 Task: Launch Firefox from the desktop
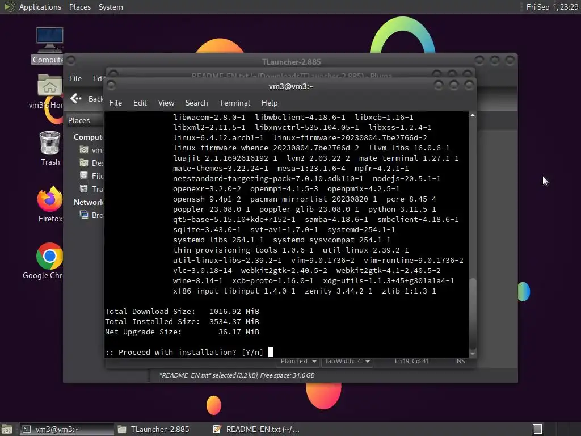(50, 199)
